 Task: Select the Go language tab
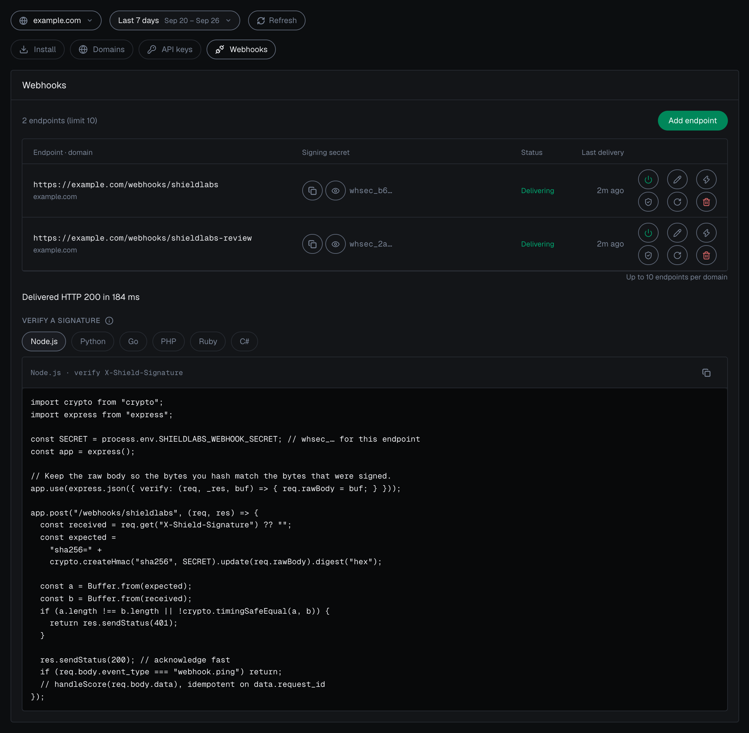[x=133, y=341]
